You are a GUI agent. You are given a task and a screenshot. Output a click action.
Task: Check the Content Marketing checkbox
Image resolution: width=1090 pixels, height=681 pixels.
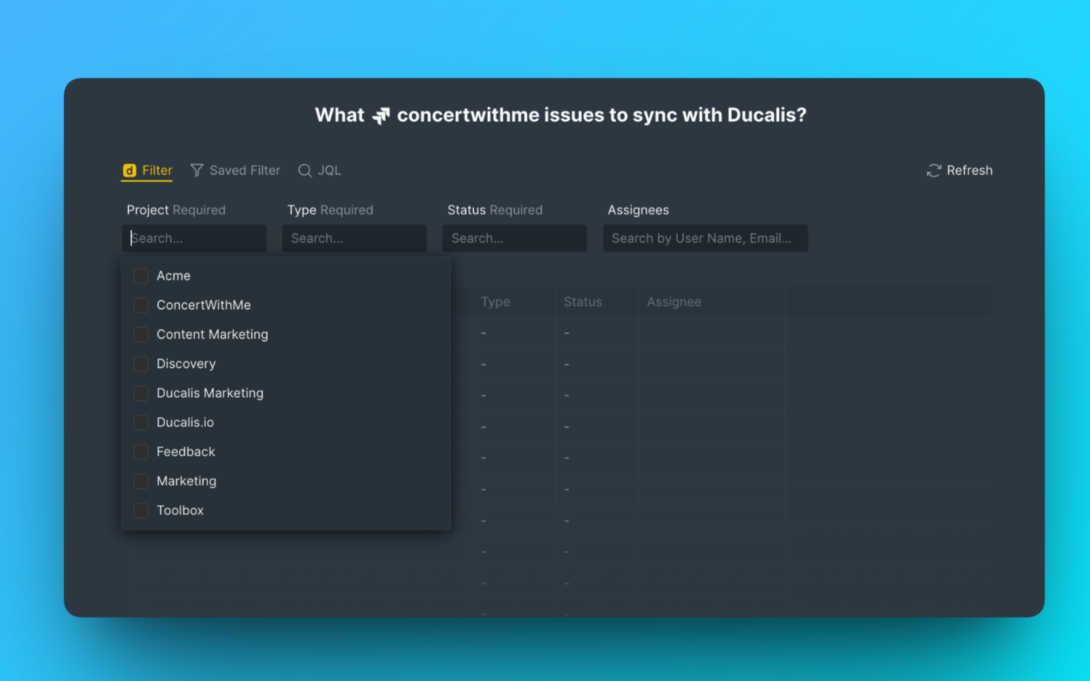tap(141, 334)
